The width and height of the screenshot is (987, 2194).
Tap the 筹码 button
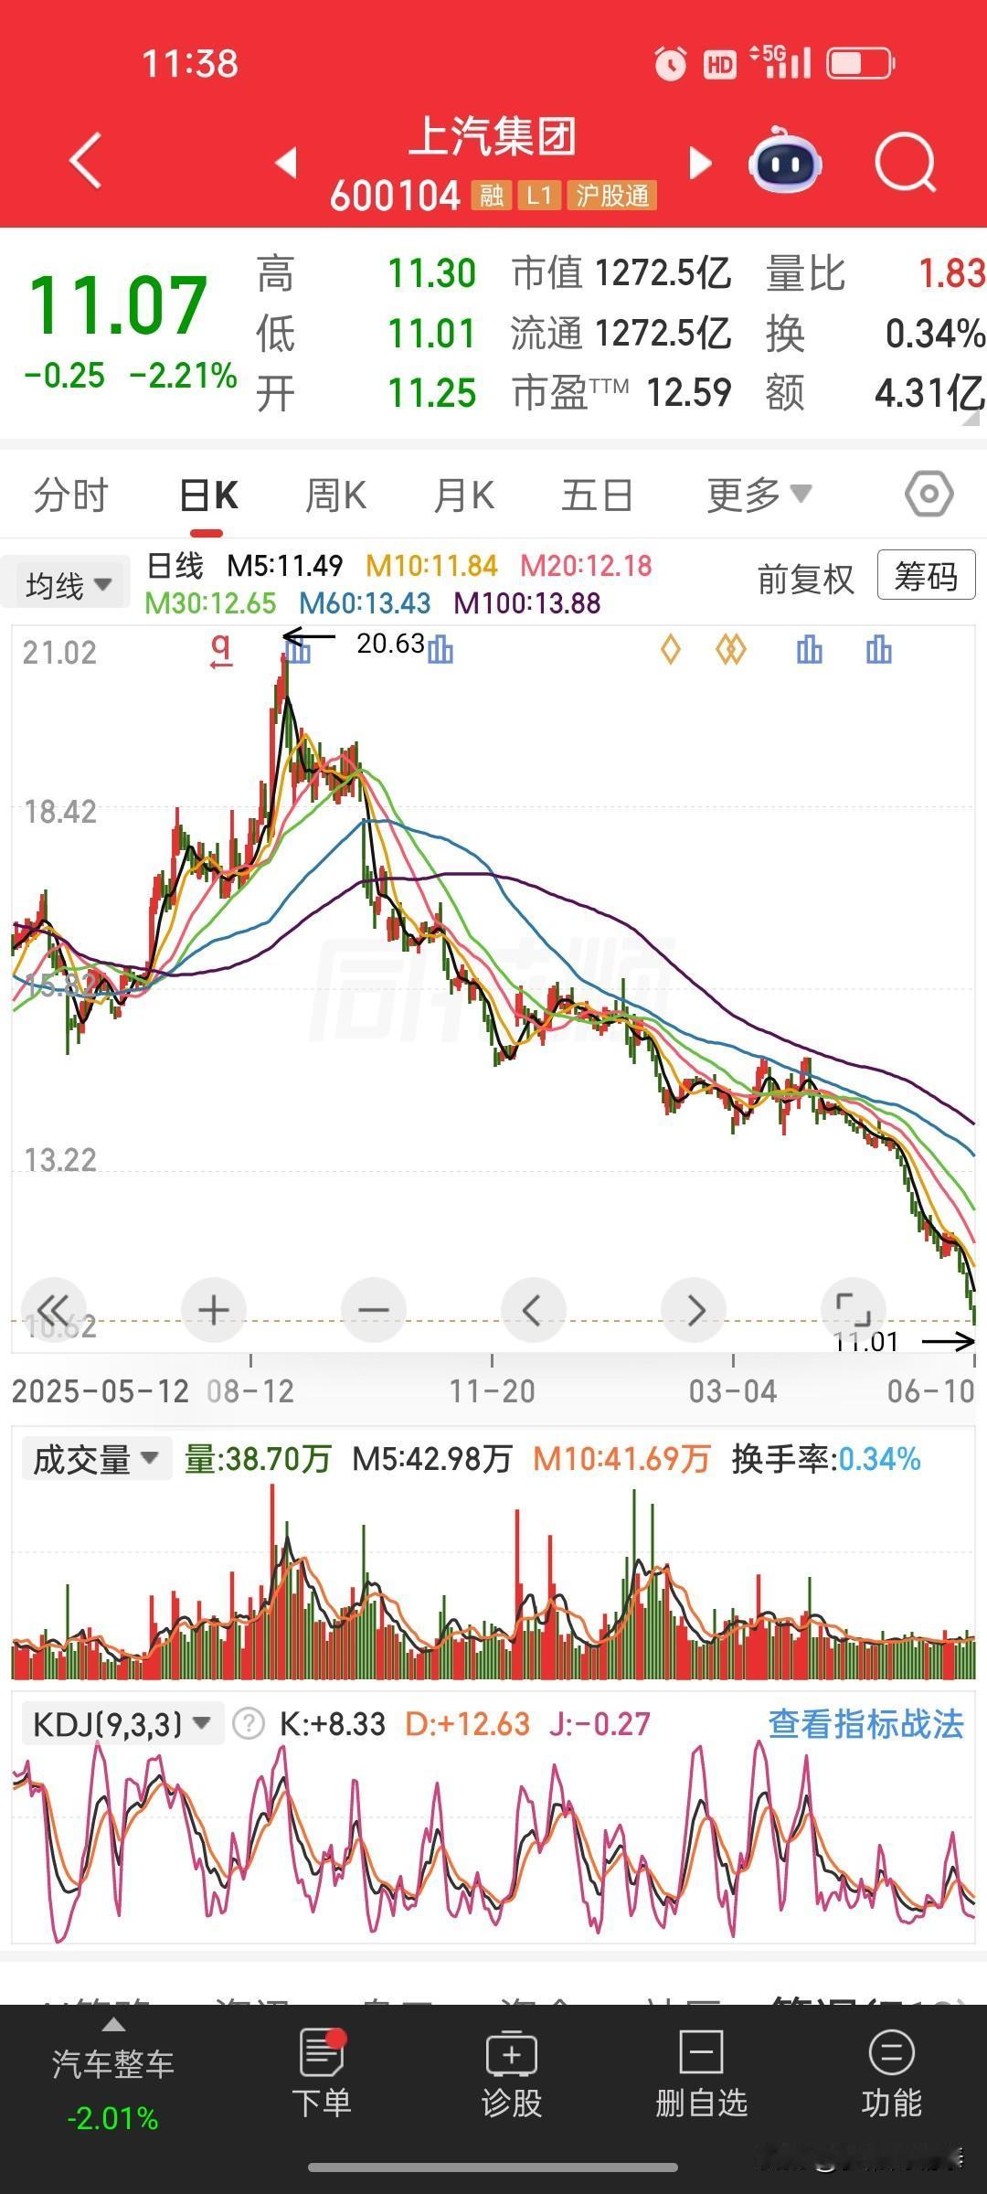click(x=926, y=575)
